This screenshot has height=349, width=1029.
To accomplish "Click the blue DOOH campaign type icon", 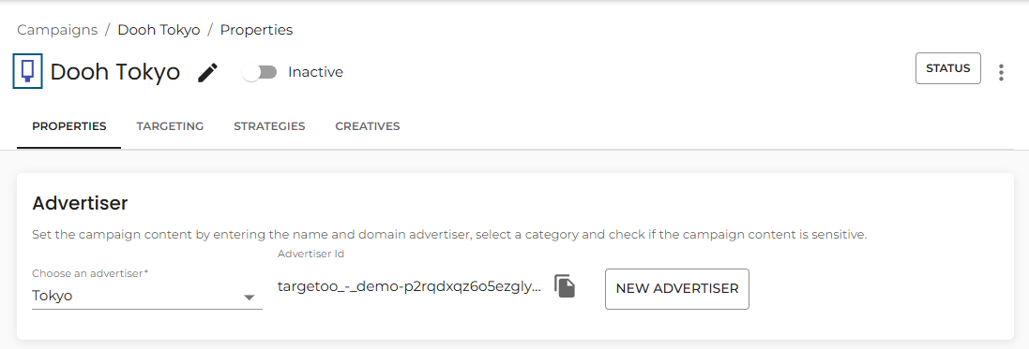I will click(27, 71).
